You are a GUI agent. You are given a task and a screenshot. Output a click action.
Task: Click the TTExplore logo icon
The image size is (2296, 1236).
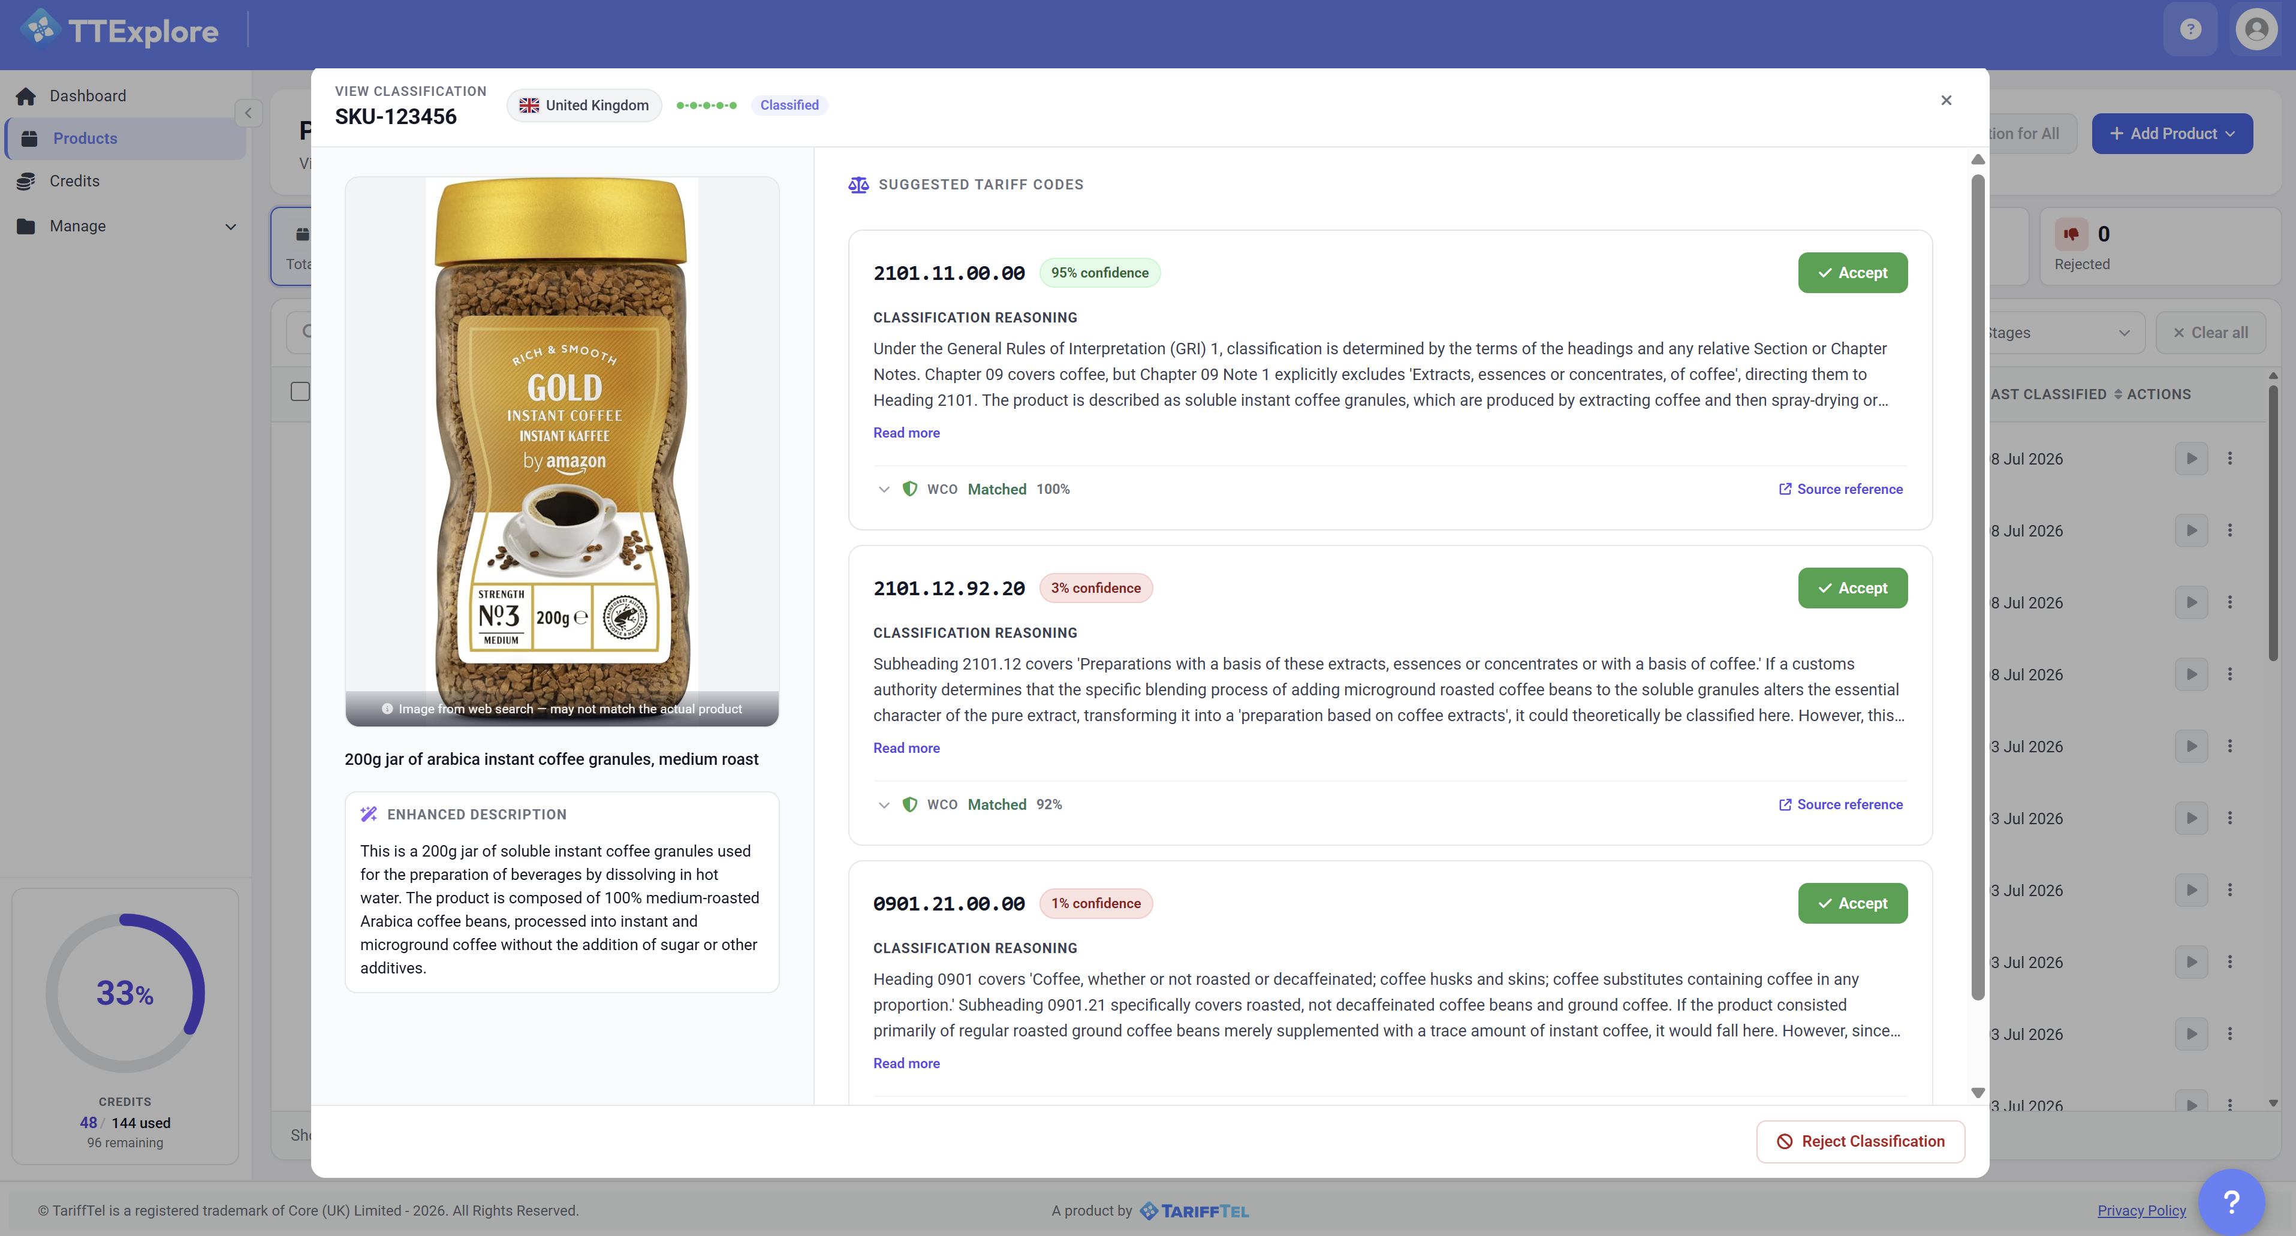pyautogui.click(x=41, y=29)
